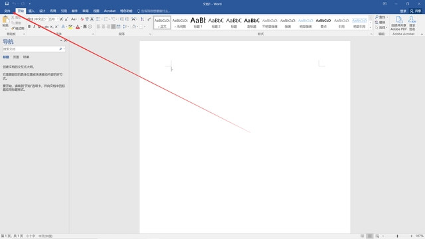Viewport: 425px width, 239px height.
Task: Switch to Web Layout view in status bar
Action: point(377,236)
